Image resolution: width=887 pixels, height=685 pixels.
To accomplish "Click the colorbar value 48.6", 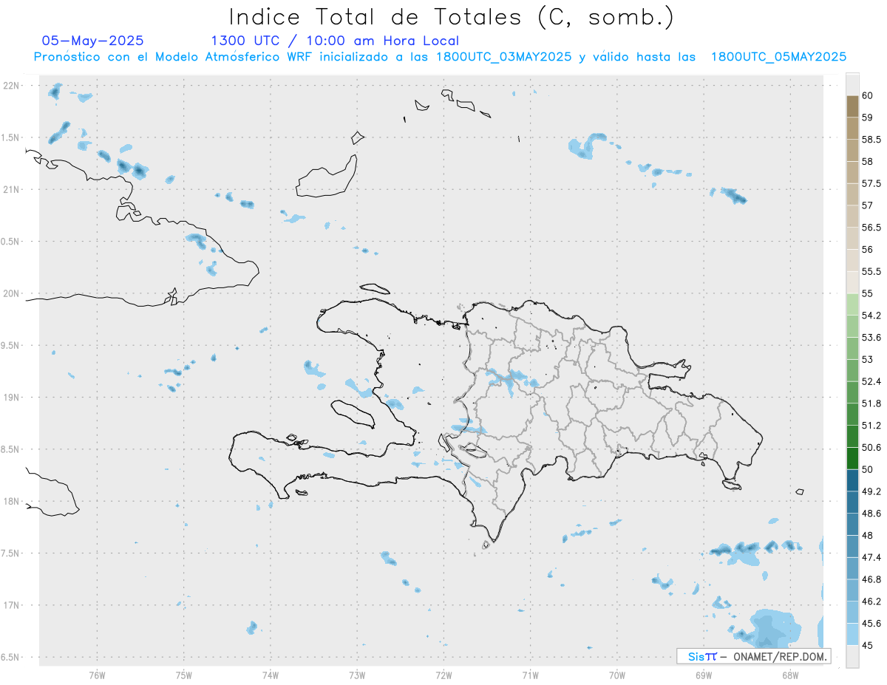I will pos(871,514).
